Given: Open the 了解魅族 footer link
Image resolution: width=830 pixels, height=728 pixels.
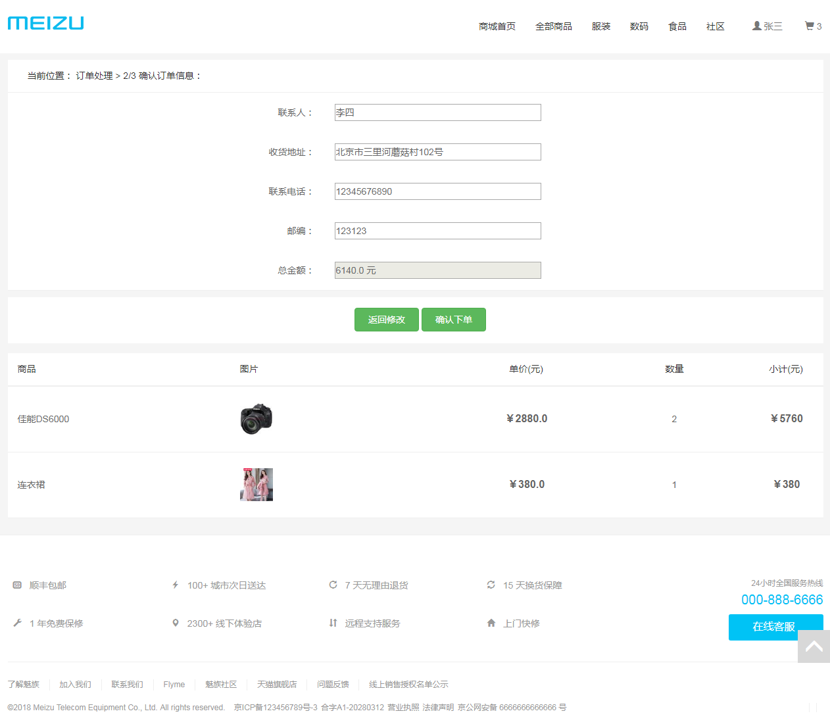Looking at the screenshot, I should pos(24,685).
